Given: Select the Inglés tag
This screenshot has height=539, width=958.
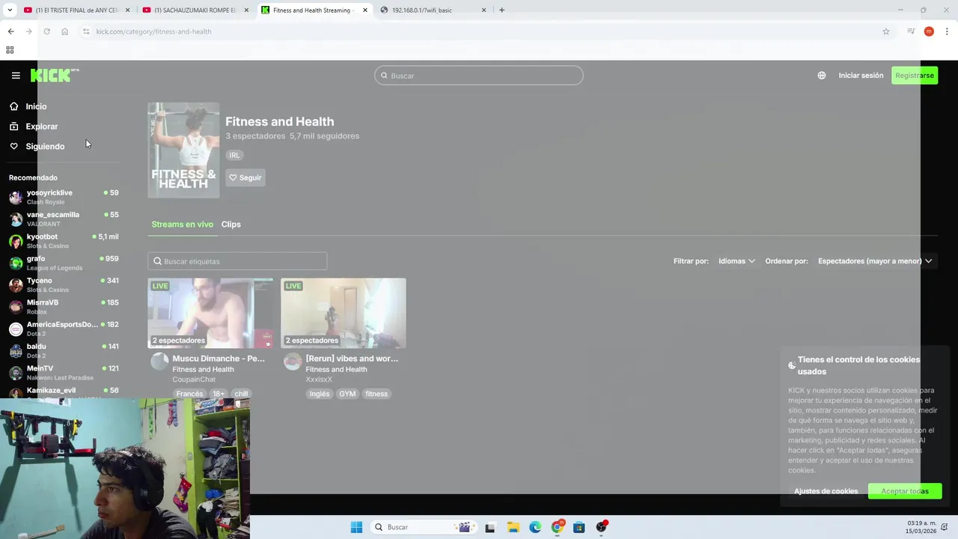Looking at the screenshot, I should point(320,394).
